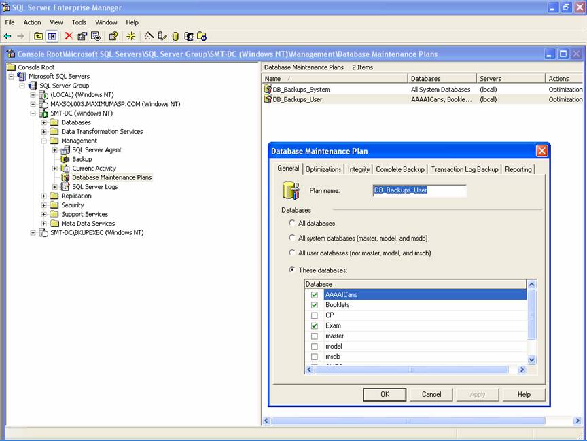The height and width of the screenshot is (441, 587).
Task: Click the Help question mark toolbar icon
Action: (113, 36)
